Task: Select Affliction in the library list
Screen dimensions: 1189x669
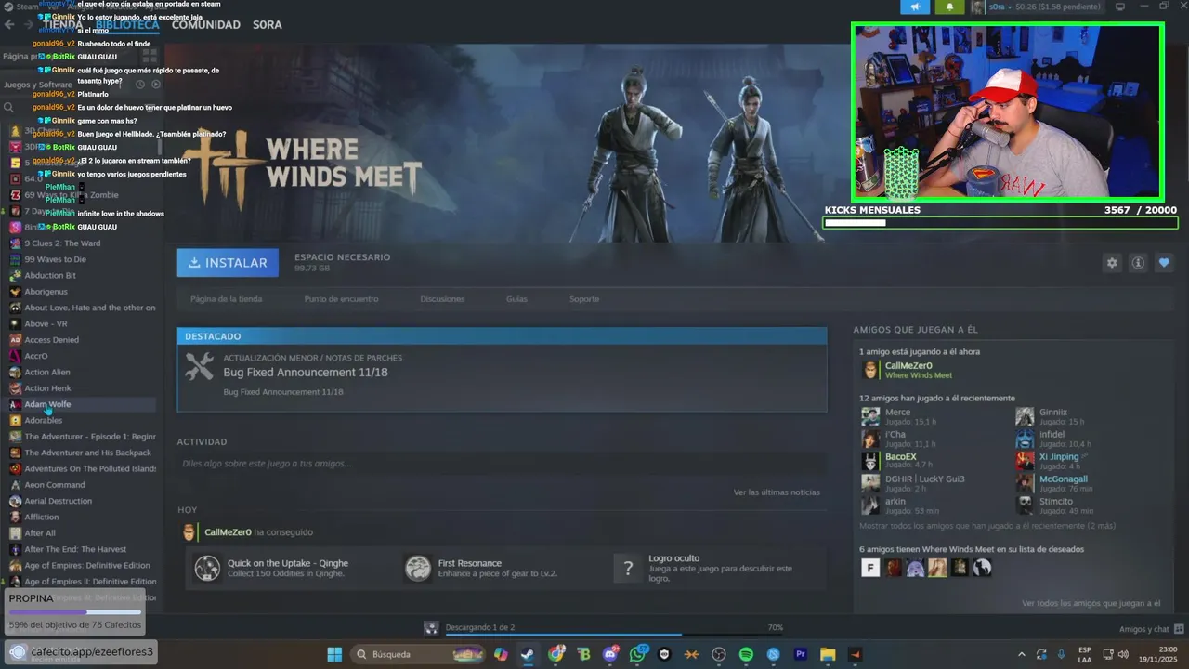Action: (41, 518)
